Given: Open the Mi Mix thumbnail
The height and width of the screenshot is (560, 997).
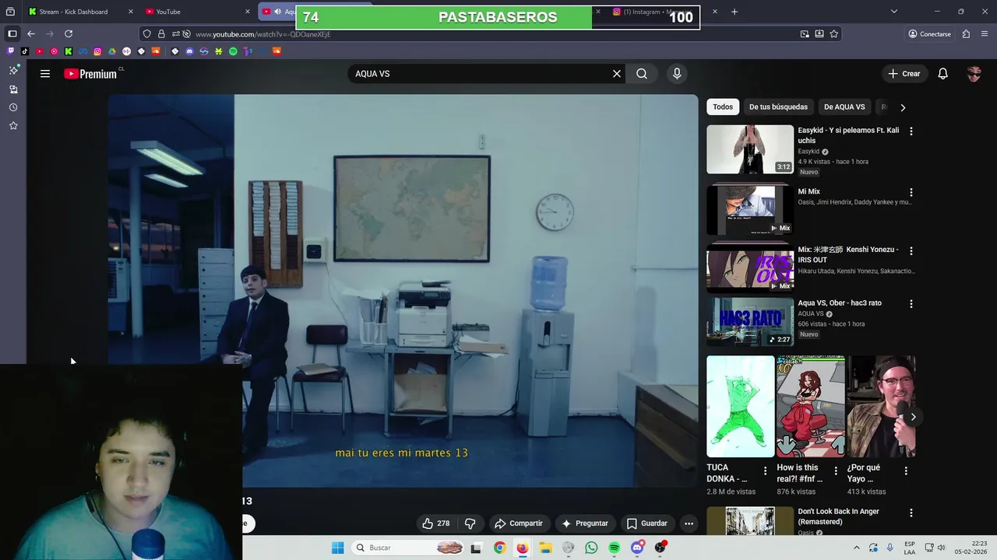Looking at the screenshot, I should coord(750,208).
